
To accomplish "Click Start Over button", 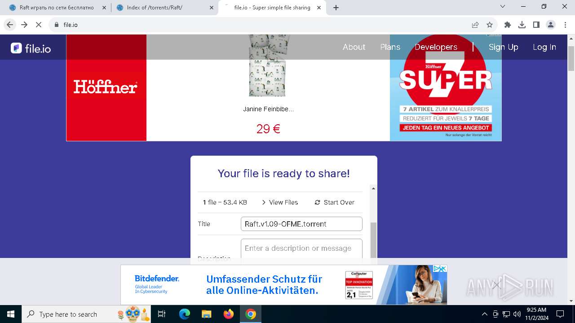I will coord(335,202).
